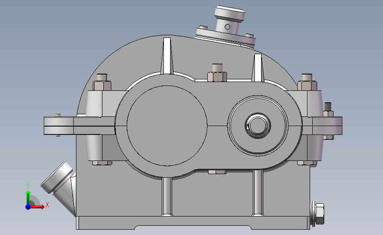The image size is (383, 235).
Task: Select the lower left flange bolt head
Action: [102, 163]
